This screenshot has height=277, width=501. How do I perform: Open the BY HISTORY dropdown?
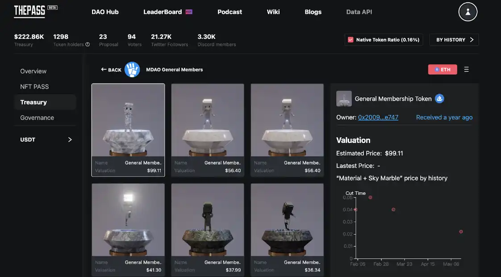pyautogui.click(x=454, y=40)
